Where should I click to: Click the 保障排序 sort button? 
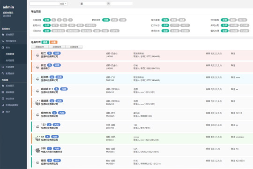(39, 47)
